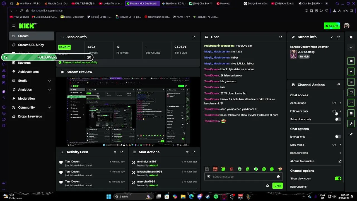
Task: Reload the page in the browser
Action: (x=21, y=11)
